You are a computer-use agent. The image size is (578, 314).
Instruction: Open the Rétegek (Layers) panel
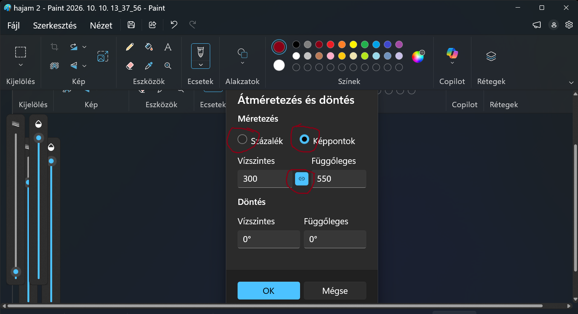tap(491, 56)
